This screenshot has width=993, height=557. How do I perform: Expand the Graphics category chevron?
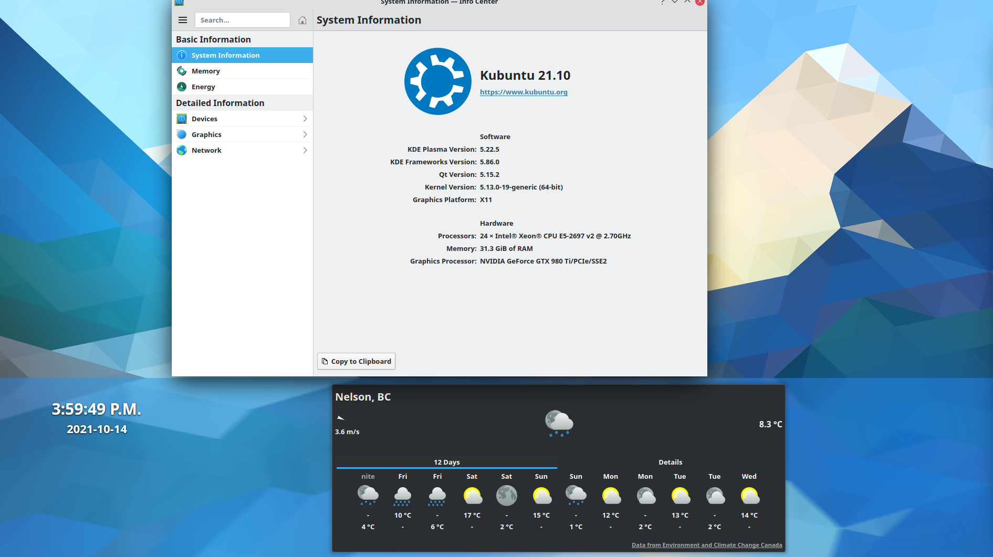pyautogui.click(x=305, y=134)
